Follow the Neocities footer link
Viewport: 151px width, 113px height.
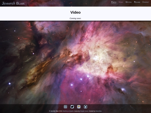point(99,111)
